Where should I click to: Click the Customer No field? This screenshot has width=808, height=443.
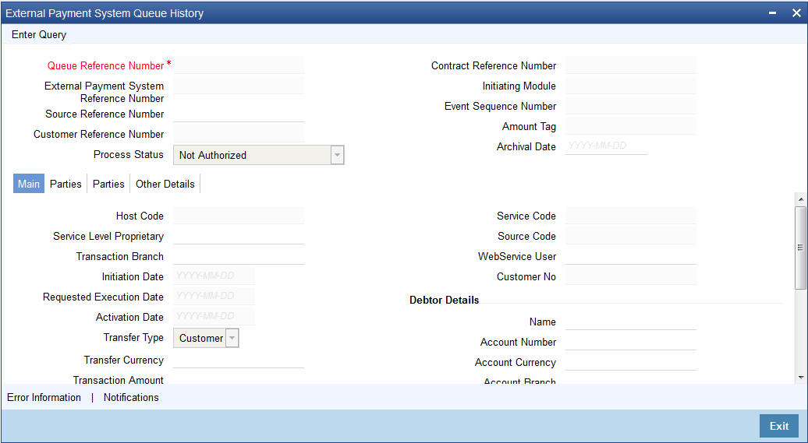[x=631, y=276]
